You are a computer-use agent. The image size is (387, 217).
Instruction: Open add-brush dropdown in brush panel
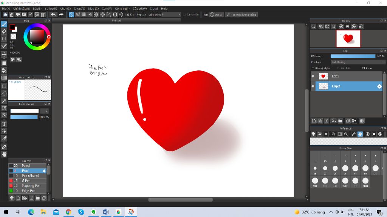click(25, 198)
